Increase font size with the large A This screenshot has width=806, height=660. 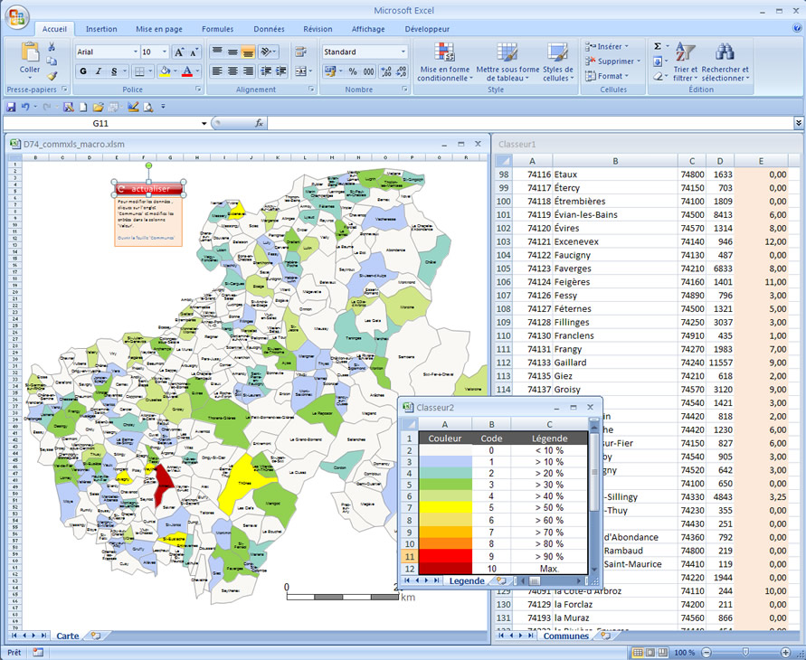[x=178, y=52]
